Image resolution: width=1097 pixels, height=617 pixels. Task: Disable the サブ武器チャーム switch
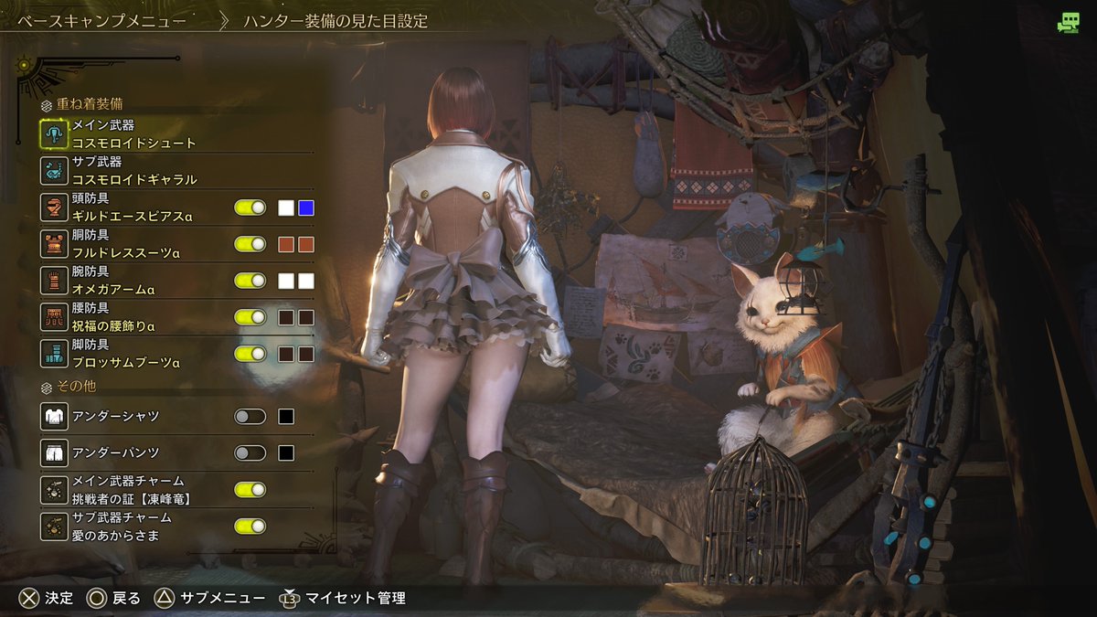pos(250,527)
